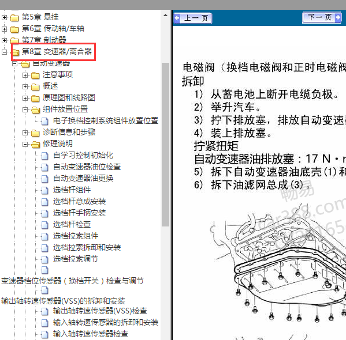Open 输出轴转速传感器(VSS)检查 topic
The width and height of the screenshot is (346, 340).
pyautogui.click(x=100, y=311)
